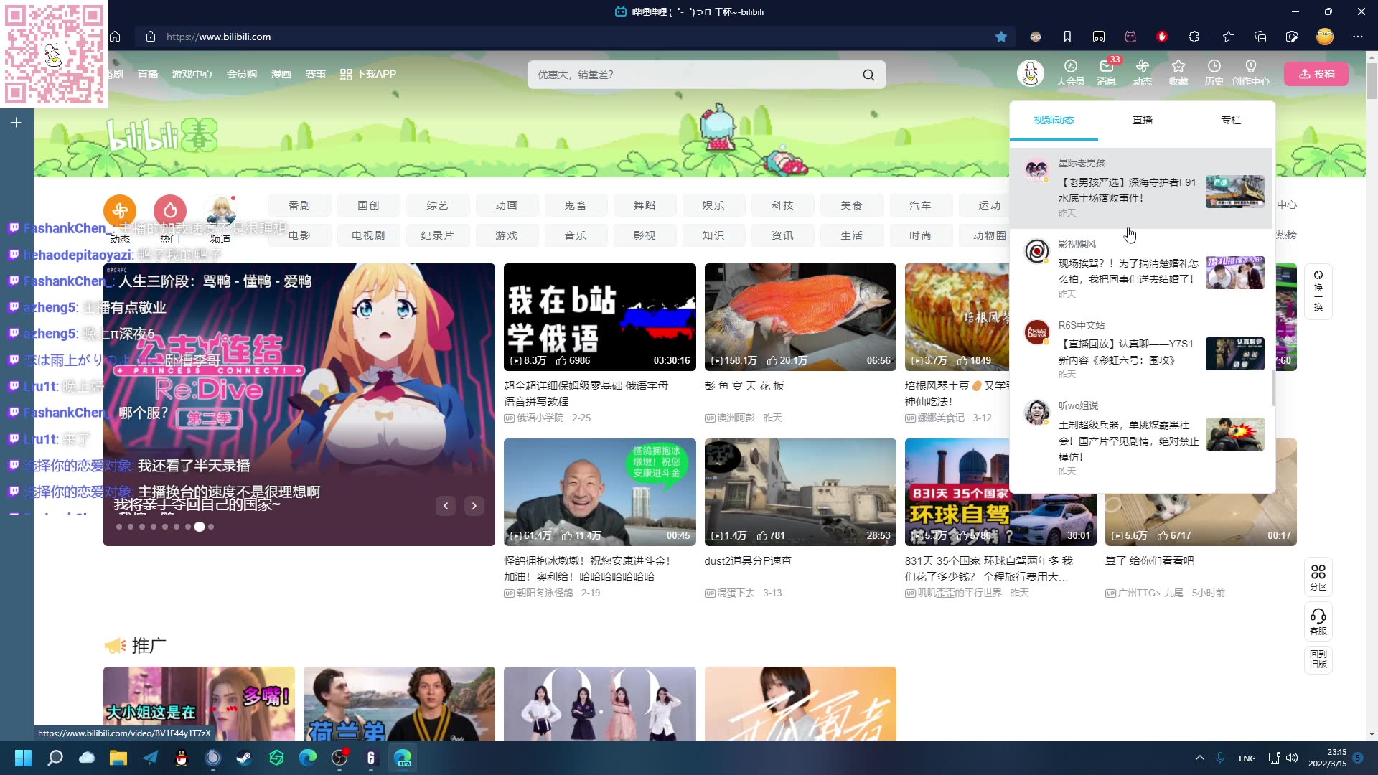Screen dimensions: 1378x775
Task: Select 游戏 category
Action: pyautogui.click(x=506, y=235)
